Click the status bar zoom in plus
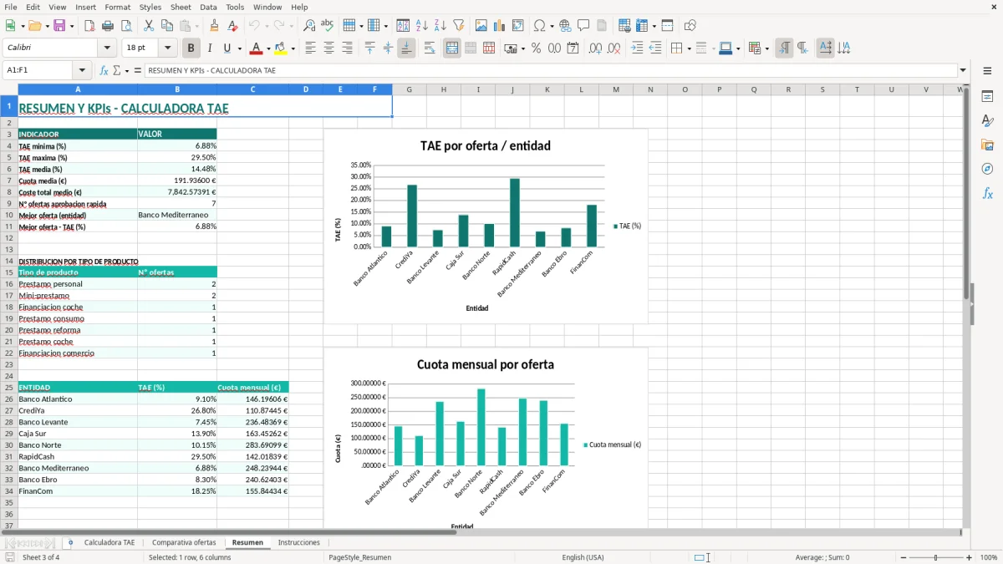 tap(969, 557)
